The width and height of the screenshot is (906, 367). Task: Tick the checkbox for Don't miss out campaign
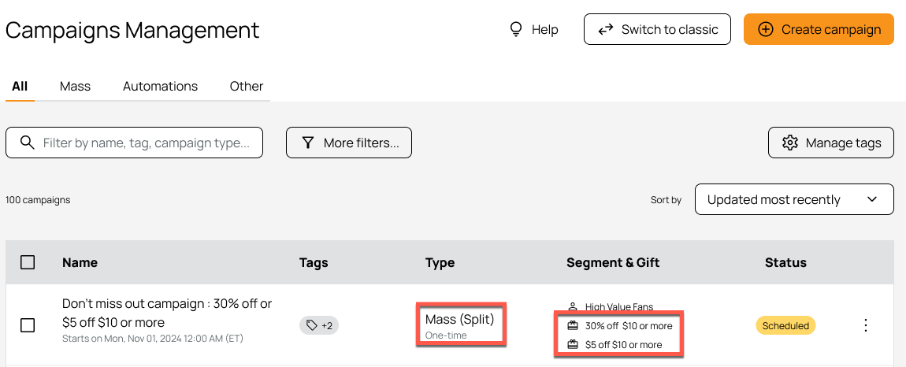27,325
